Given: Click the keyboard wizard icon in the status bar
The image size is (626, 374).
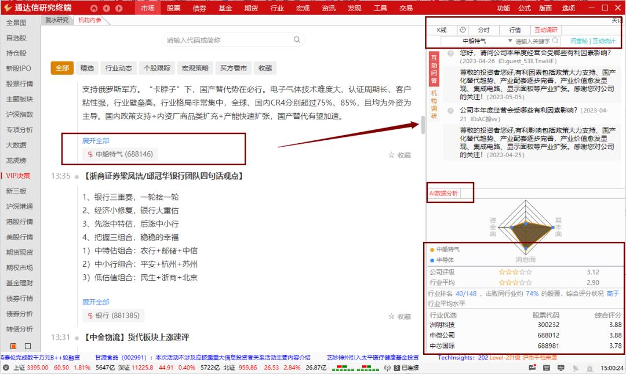Looking at the screenshot, I should pos(547,368).
